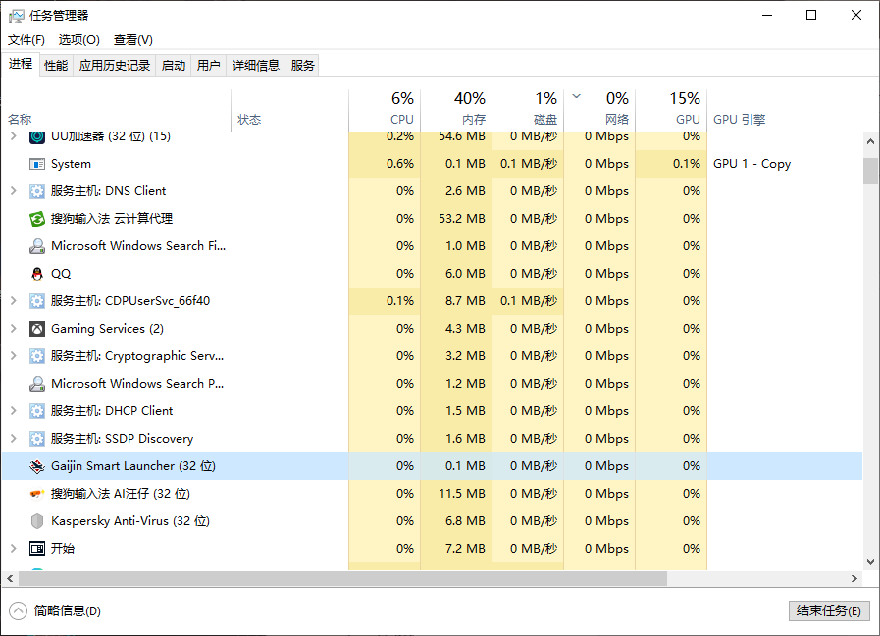Viewport: 880px width, 636px height.
Task: Click the GPU 1 - Copy engine cell
Action: click(x=752, y=164)
